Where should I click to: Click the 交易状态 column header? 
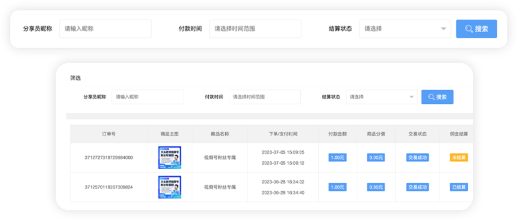coord(418,134)
